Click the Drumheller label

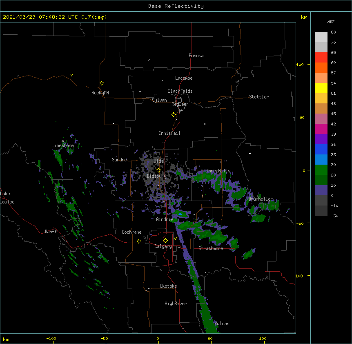click(x=261, y=199)
